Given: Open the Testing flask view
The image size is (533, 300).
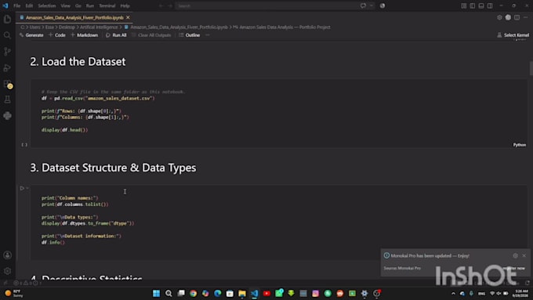Looking at the screenshot, I should tap(7, 99).
